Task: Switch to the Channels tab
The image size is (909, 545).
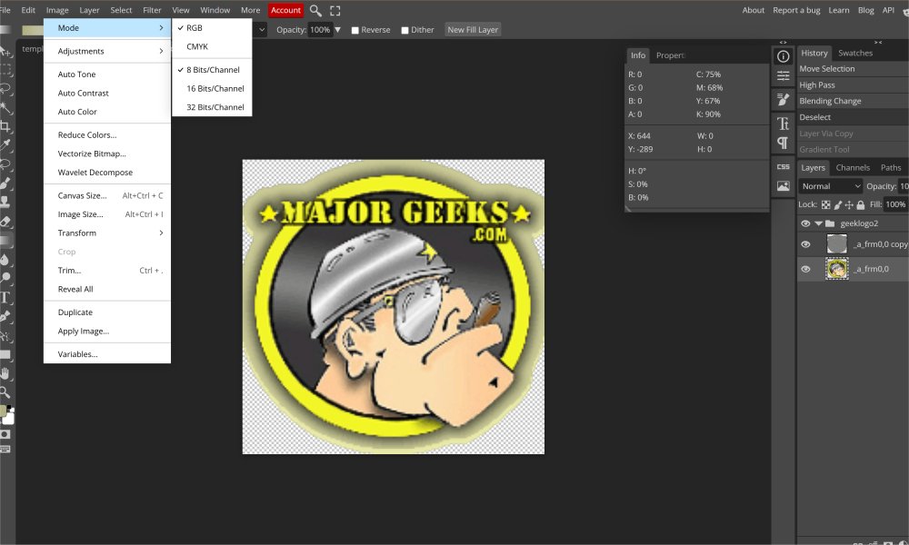Action: pyautogui.click(x=853, y=167)
